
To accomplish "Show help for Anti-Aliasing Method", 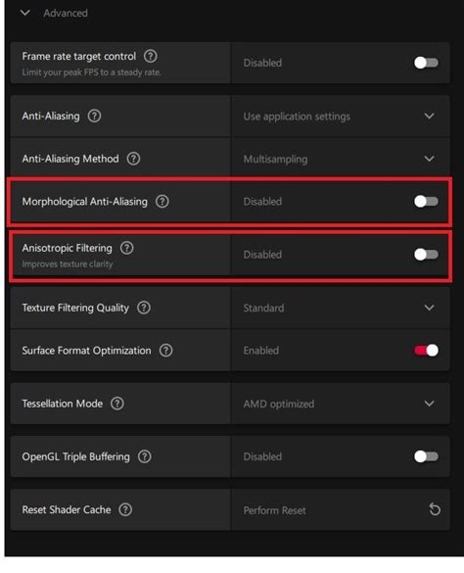I will tap(133, 159).
